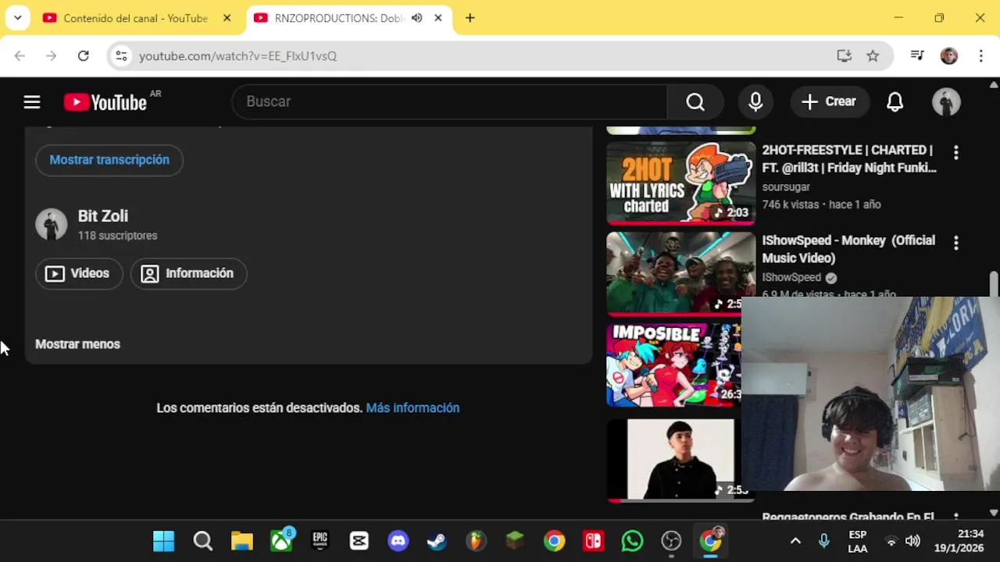Open the notifications bell

(x=895, y=101)
